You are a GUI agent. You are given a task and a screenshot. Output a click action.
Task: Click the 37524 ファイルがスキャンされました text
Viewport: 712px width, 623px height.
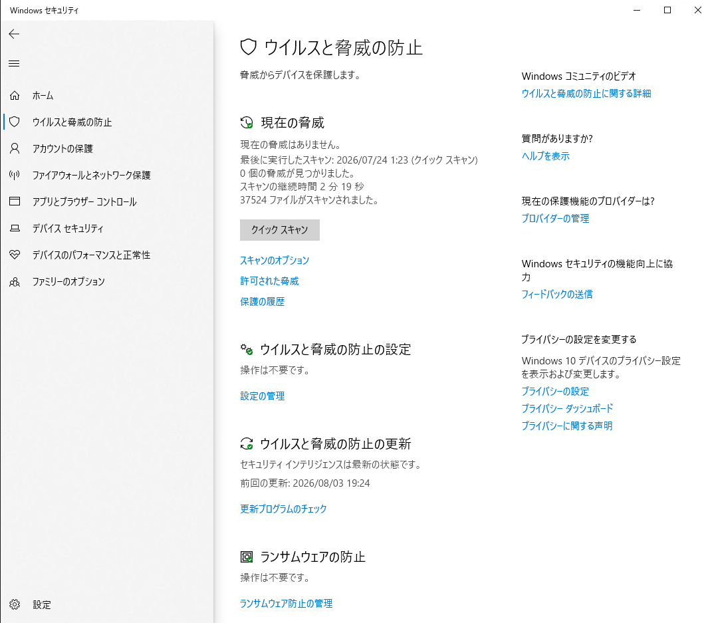coord(310,199)
